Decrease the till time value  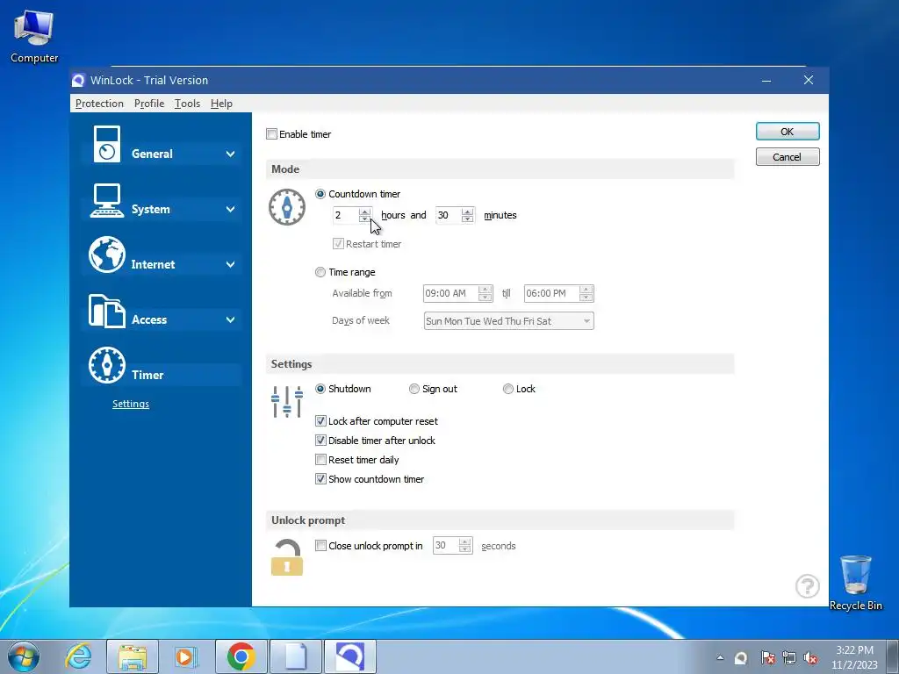tap(586, 298)
